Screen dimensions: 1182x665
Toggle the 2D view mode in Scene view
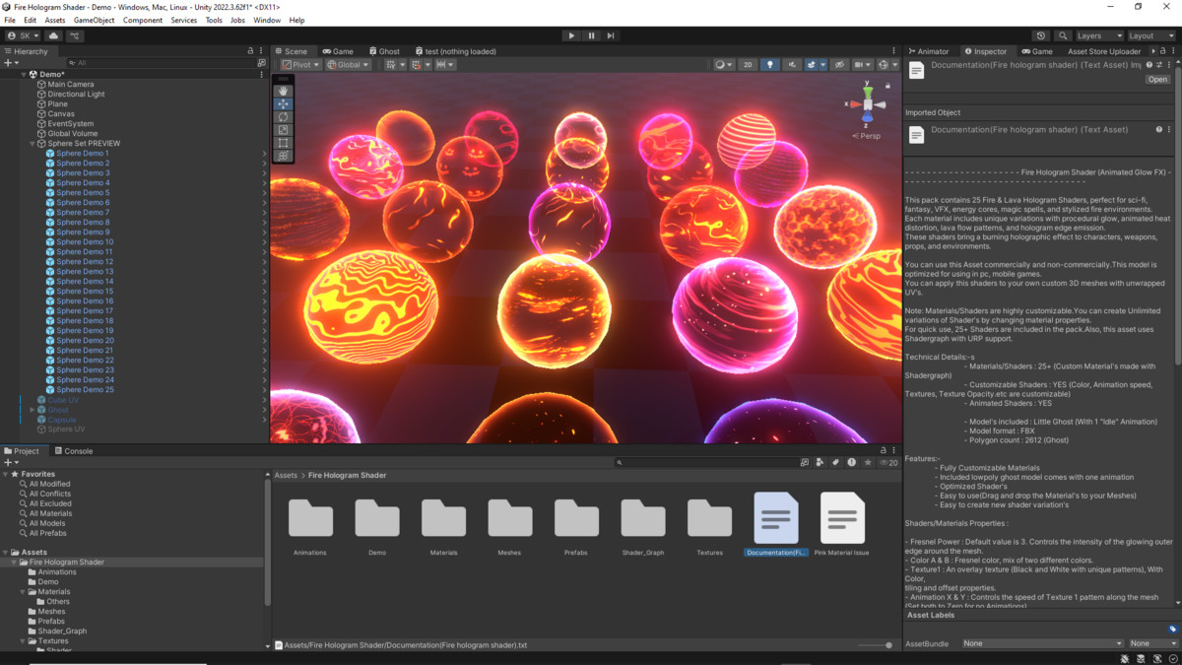click(x=747, y=64)
